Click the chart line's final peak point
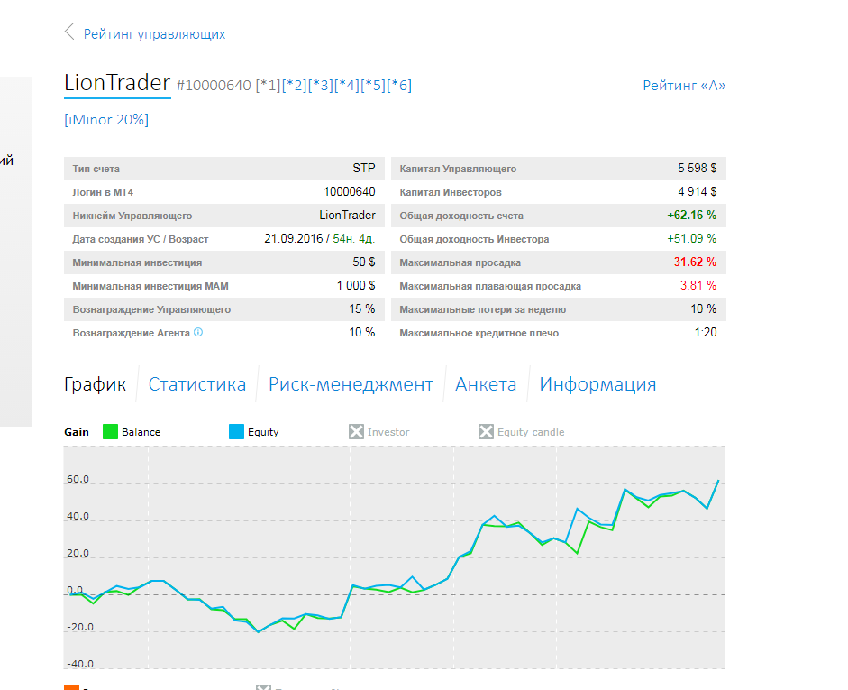Viewport: 848px width, 690px height. 718,481
